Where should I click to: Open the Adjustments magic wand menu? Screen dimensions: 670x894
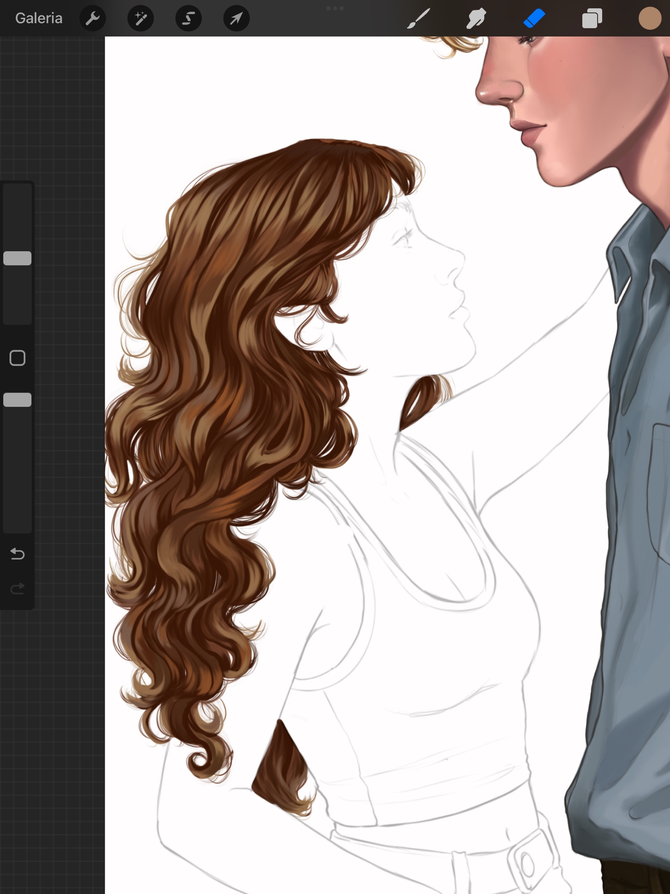click(141, 18)
